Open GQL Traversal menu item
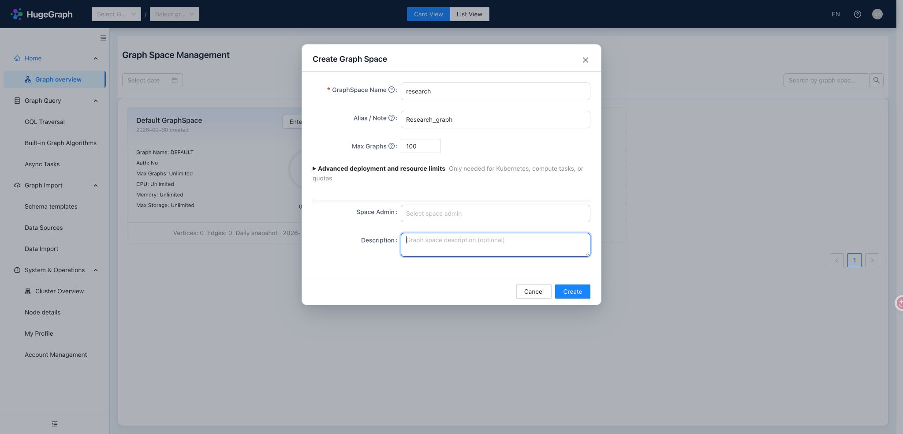The height and width of the screenshot is (434, 903). click(45, 122)
